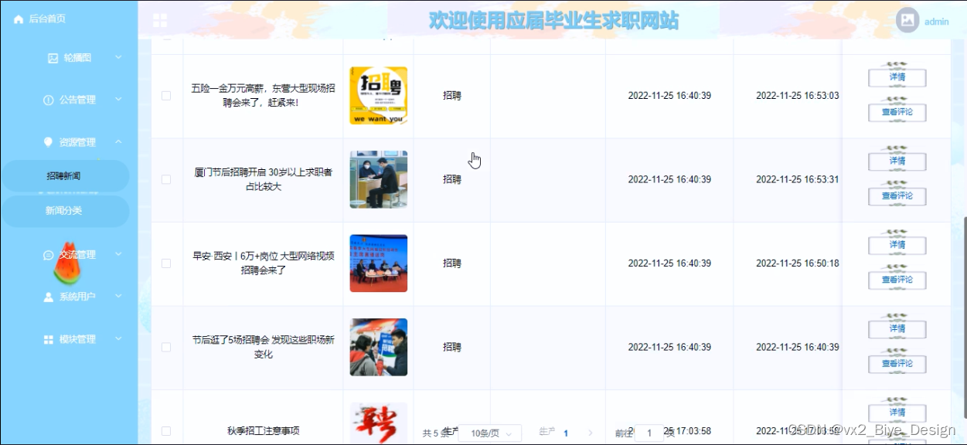This screenshot has width=967, height=445.
Task: Click the 轮播图 menu label
Action: [77, 58]
